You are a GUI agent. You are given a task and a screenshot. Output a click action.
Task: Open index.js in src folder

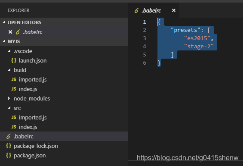click(x=64, y=127)
